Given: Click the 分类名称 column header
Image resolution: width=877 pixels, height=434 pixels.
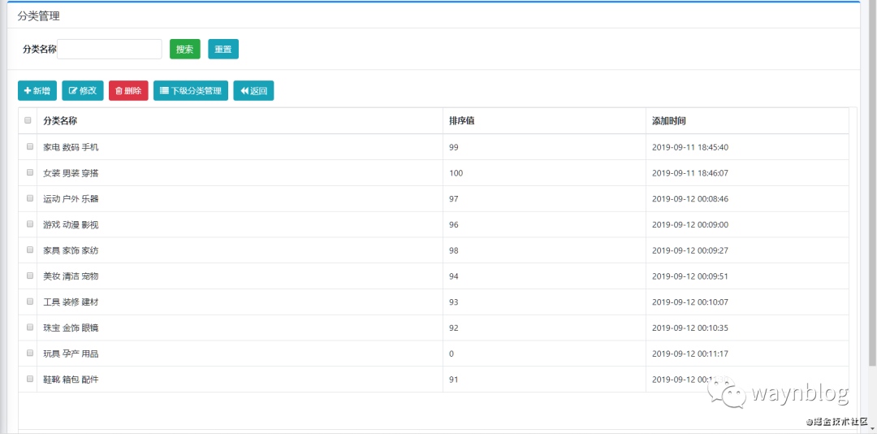Looking at the screenshot, I should click(x=240, y=120).
